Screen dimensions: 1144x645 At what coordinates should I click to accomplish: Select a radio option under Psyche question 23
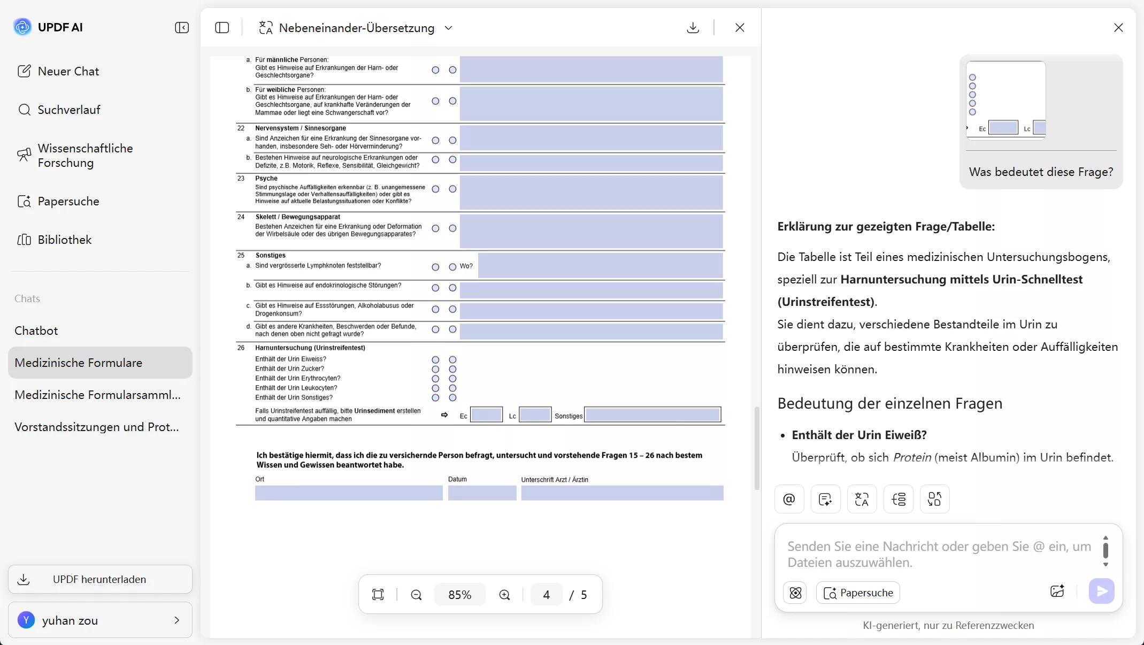435,189
